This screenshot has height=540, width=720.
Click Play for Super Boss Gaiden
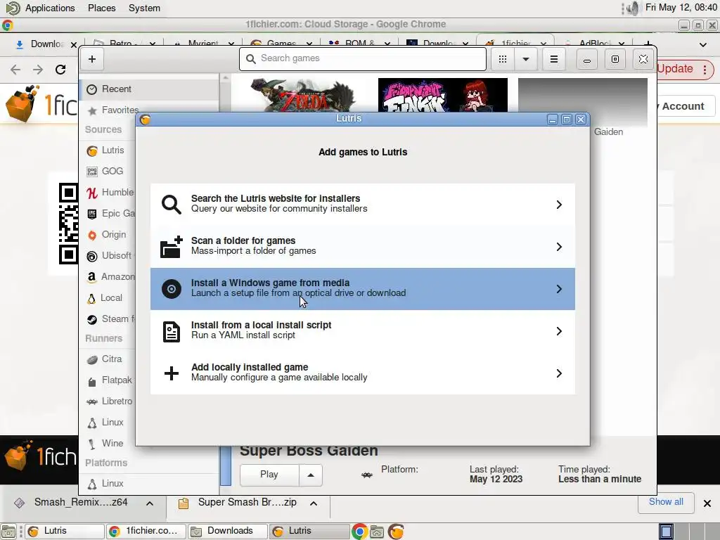click(269, 475)
